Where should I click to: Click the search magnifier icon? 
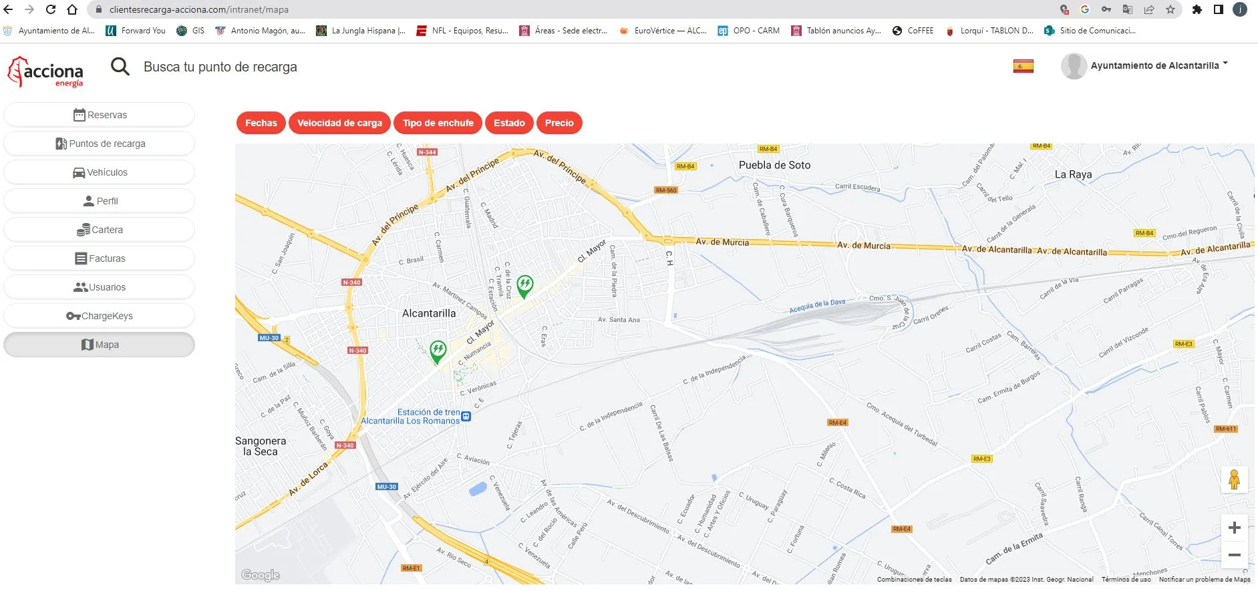coord(120,67)
